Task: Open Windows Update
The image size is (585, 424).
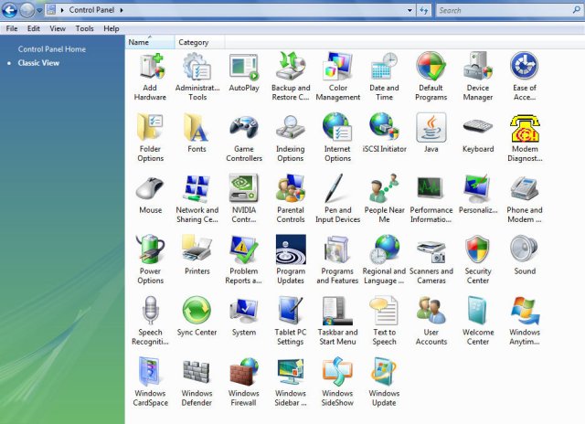Action: tap(384, 383)
